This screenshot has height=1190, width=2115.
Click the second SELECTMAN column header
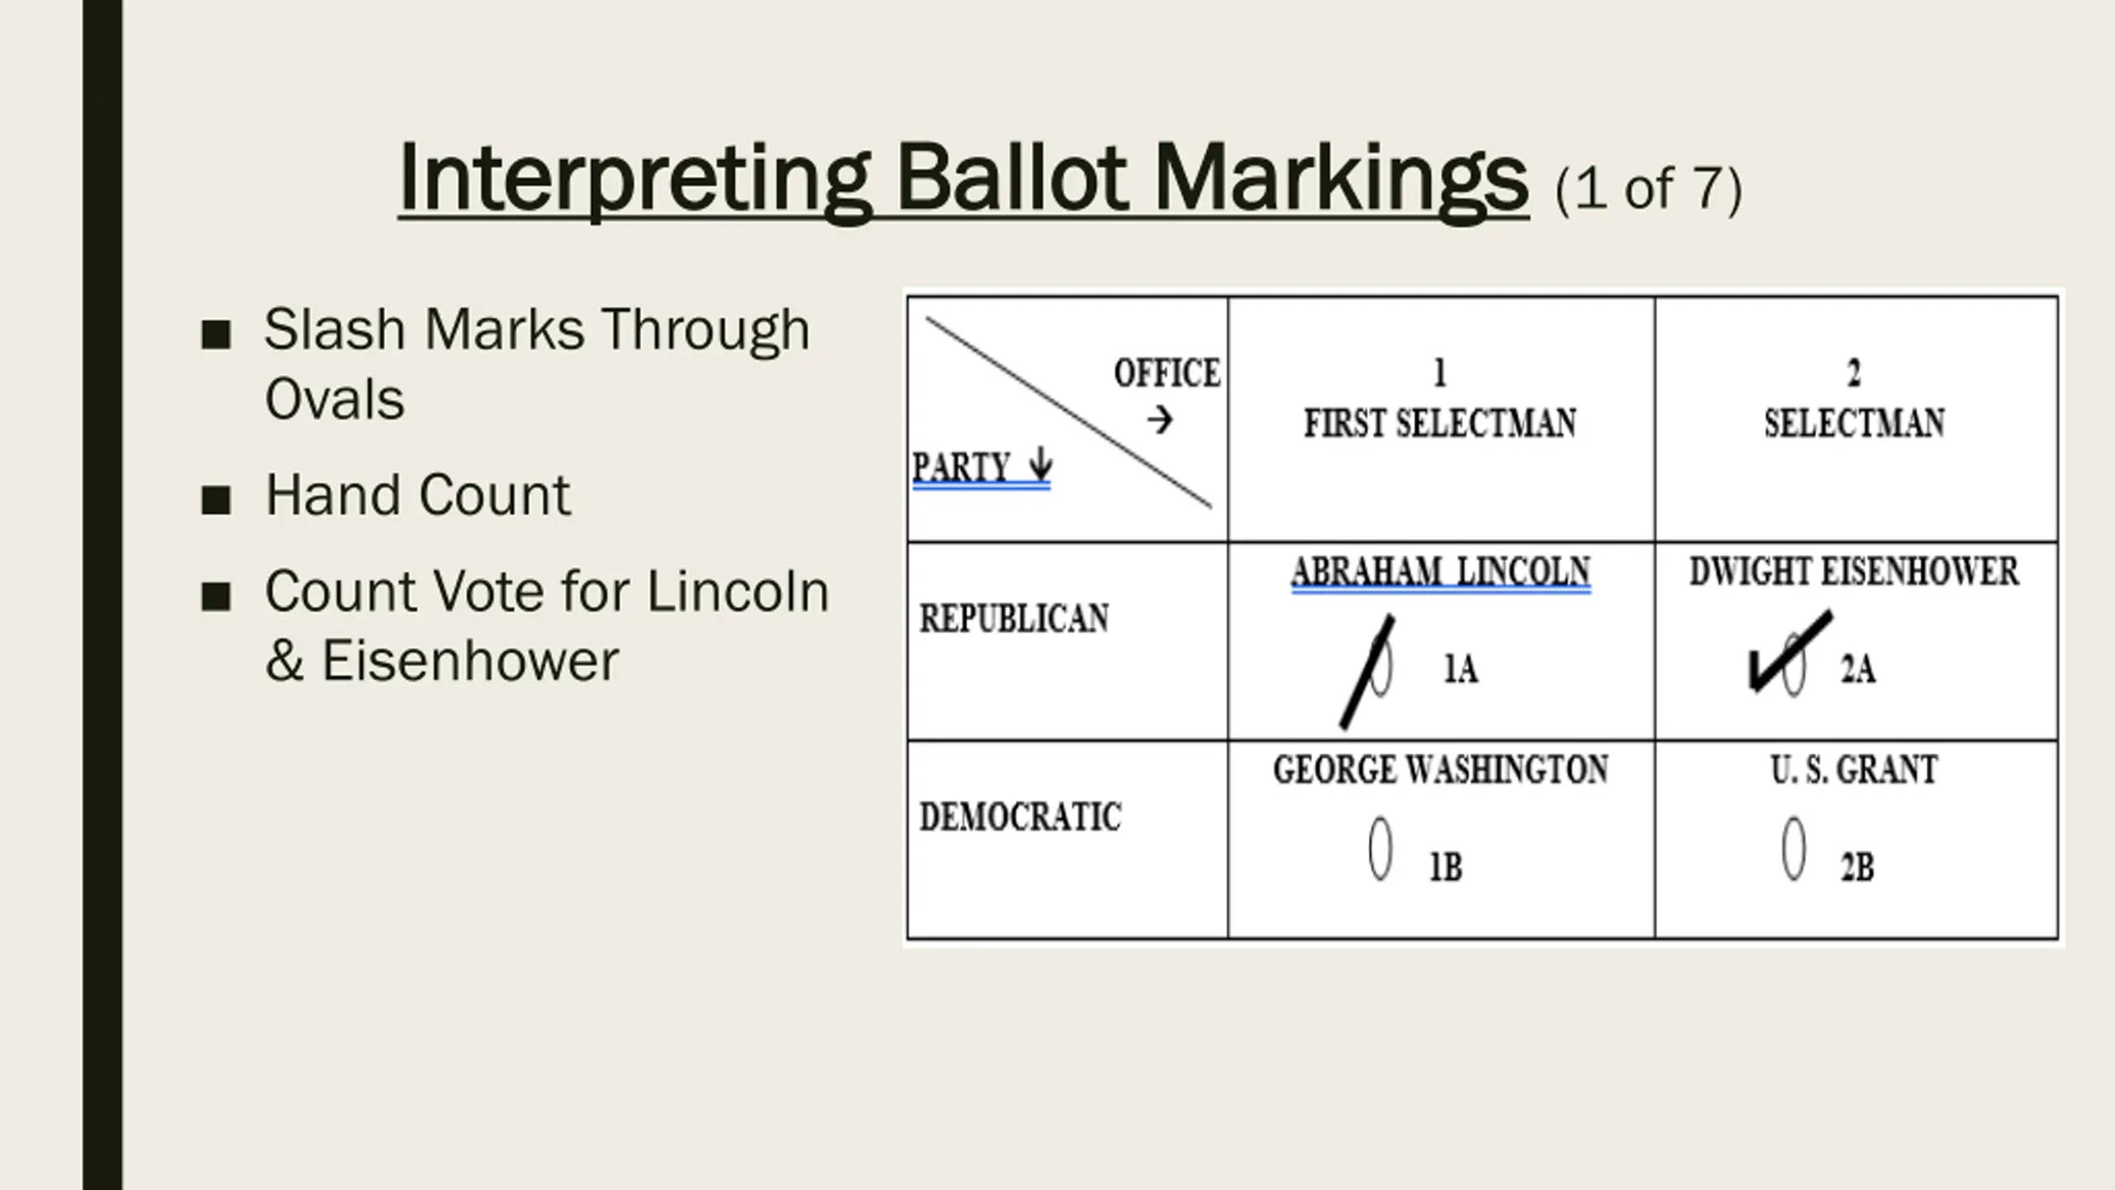pos(1855,424)
